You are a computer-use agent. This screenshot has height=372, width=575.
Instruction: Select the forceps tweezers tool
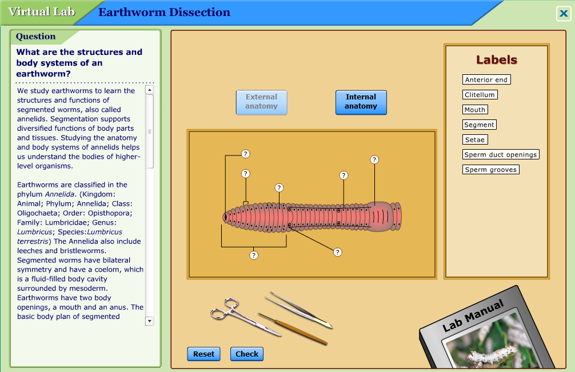coord(298,310)
